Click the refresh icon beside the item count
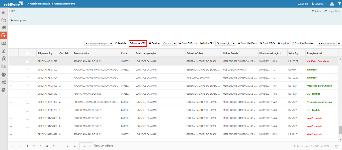The image size is (342, 150). tap(336, 146)
